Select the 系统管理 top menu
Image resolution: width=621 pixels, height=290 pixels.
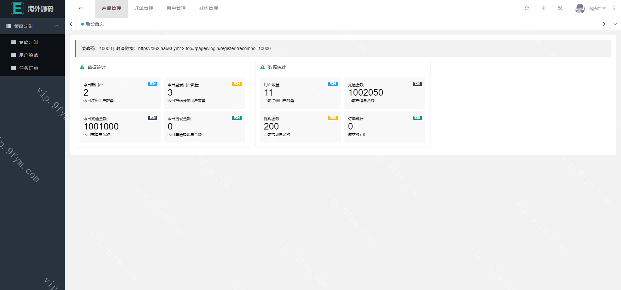tap(208, 9)
